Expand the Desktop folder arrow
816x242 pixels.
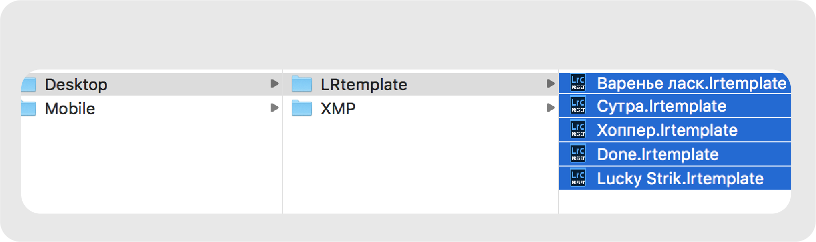coord(274,84)
